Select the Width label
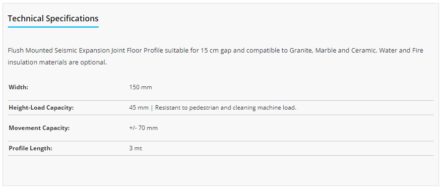444x190 pixels. (19, 87)
